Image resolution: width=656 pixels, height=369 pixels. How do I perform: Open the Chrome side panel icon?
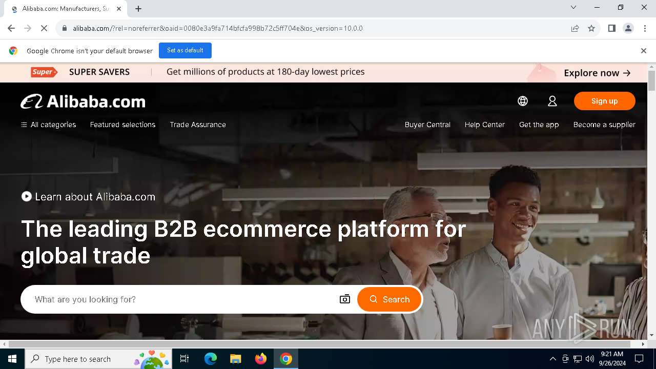(x=611, y=28)
